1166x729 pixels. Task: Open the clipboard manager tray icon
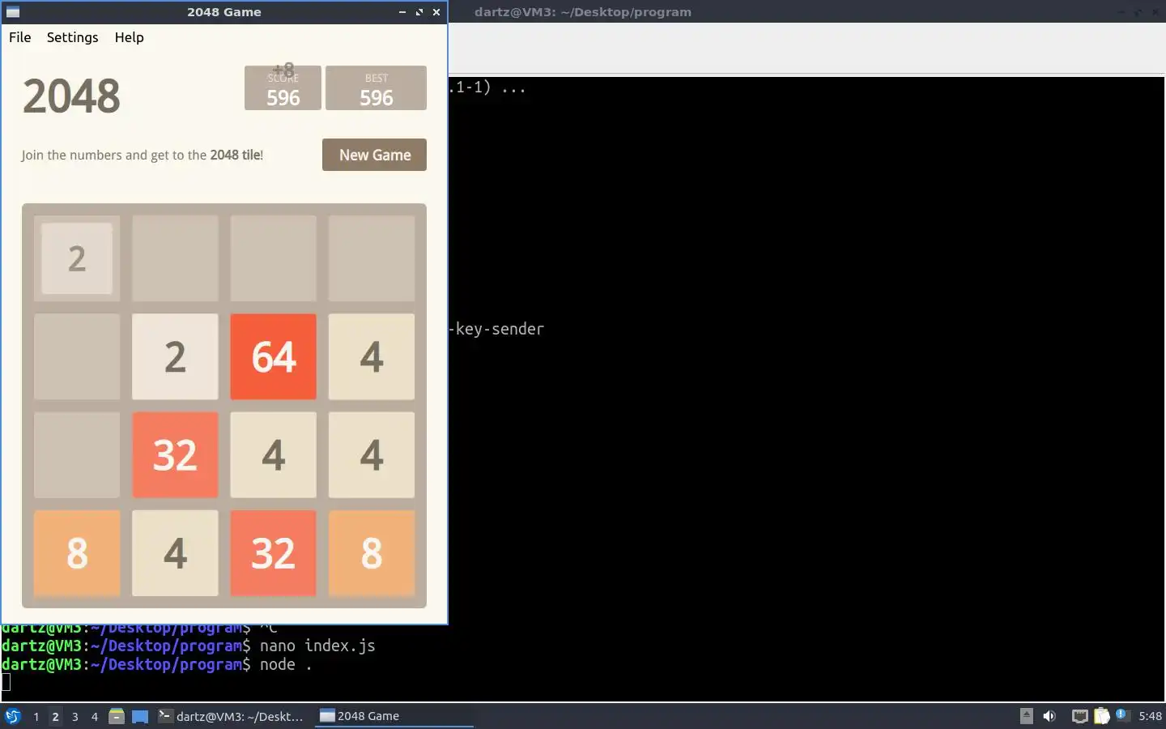click(1101, 716)
